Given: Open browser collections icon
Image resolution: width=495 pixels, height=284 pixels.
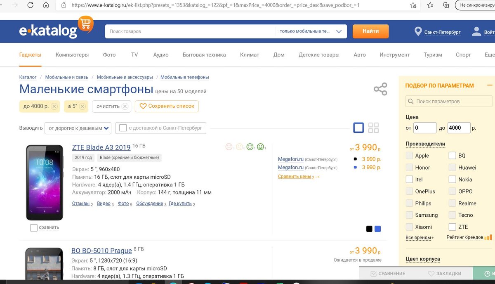Looking at the screenshot, I should (446, 5).
